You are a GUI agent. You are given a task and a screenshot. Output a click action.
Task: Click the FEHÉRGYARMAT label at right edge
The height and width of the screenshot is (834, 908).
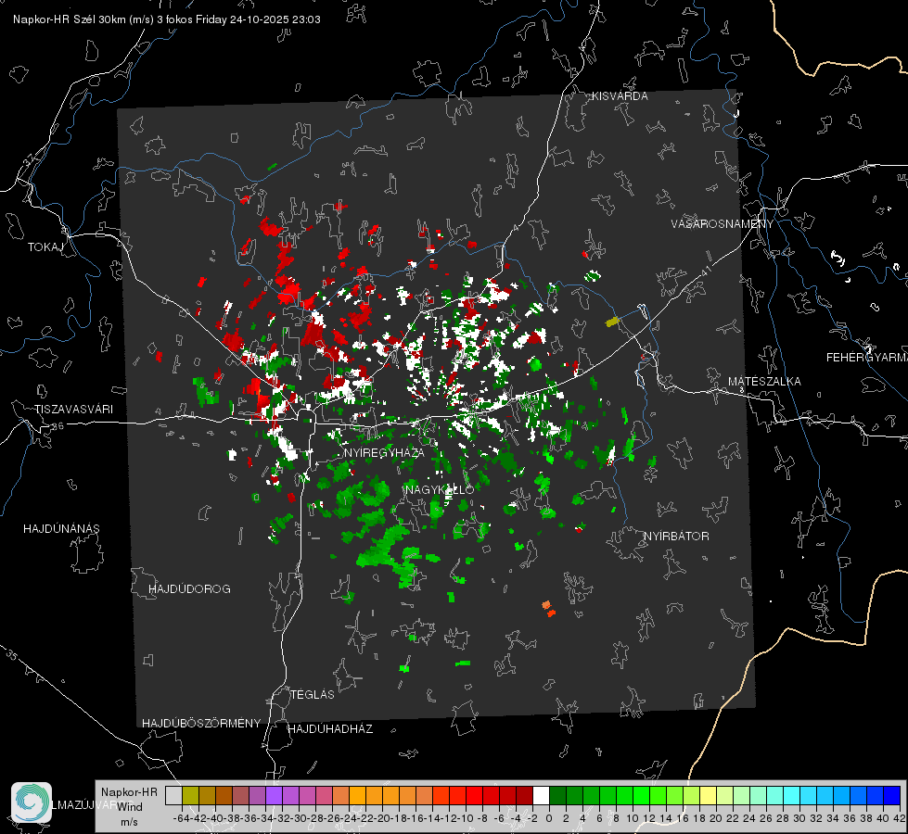click(x=867, y=358)
